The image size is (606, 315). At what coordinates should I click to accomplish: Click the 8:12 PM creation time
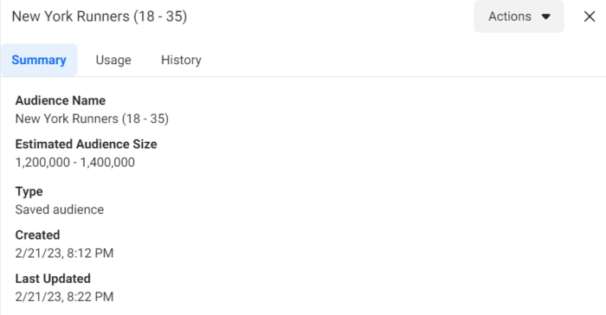(90, 254)
